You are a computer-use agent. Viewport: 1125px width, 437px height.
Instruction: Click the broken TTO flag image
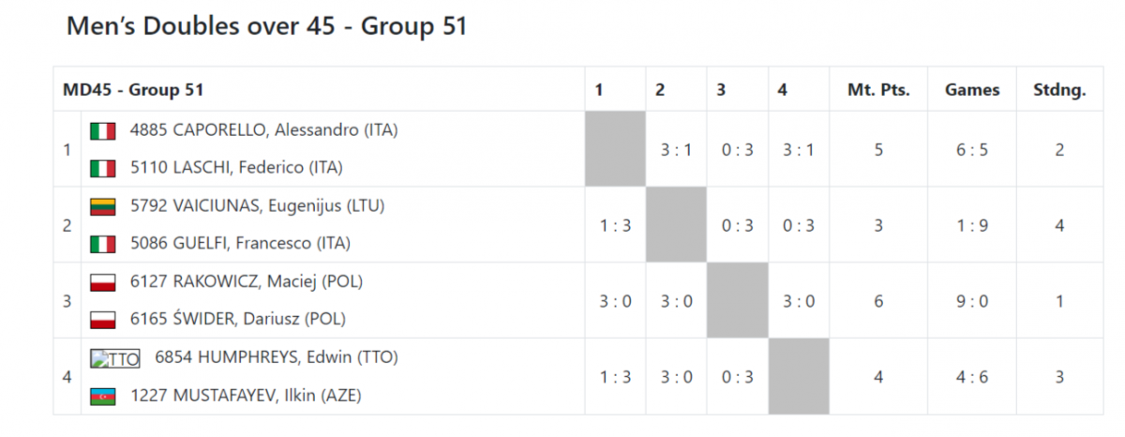tap(115, 358)
